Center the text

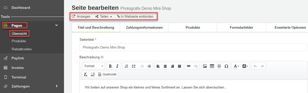tap(165, 66)
